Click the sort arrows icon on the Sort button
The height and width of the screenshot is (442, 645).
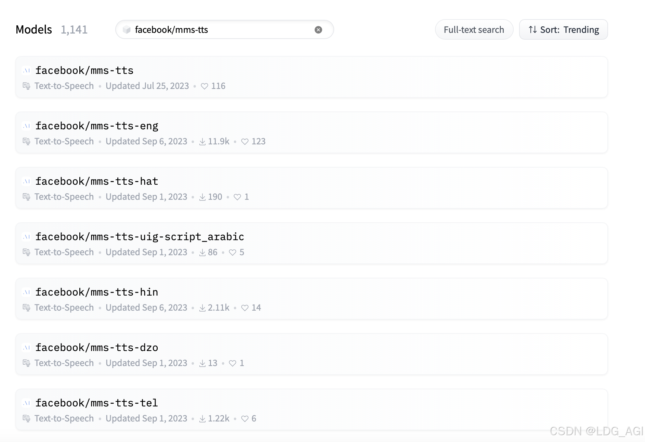tap(532, 29)
